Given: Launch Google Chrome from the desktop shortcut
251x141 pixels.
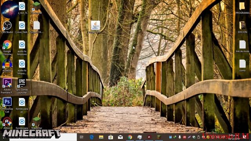Looking at the screenshot, I should [x=7, y=48].
